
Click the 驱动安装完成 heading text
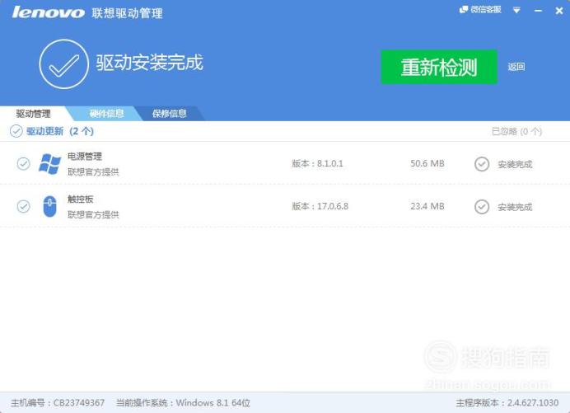click(149, 63)
